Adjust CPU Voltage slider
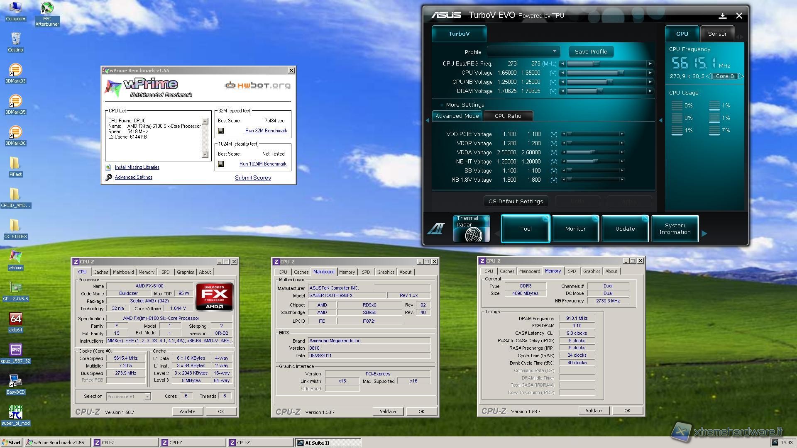This screenshot has width=797, height=448. click(620, 73)
